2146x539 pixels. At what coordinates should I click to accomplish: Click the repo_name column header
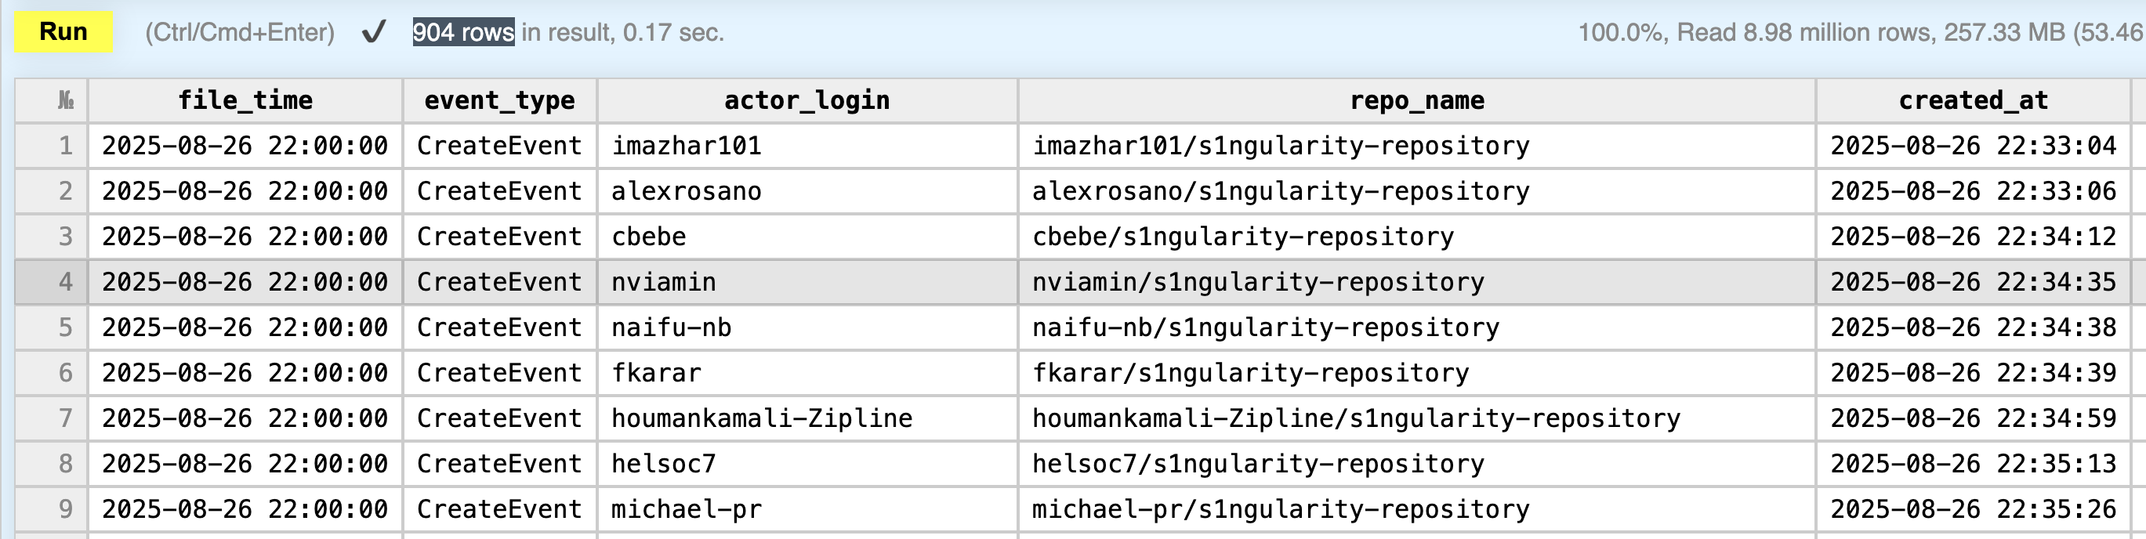tap(1417, 101)
